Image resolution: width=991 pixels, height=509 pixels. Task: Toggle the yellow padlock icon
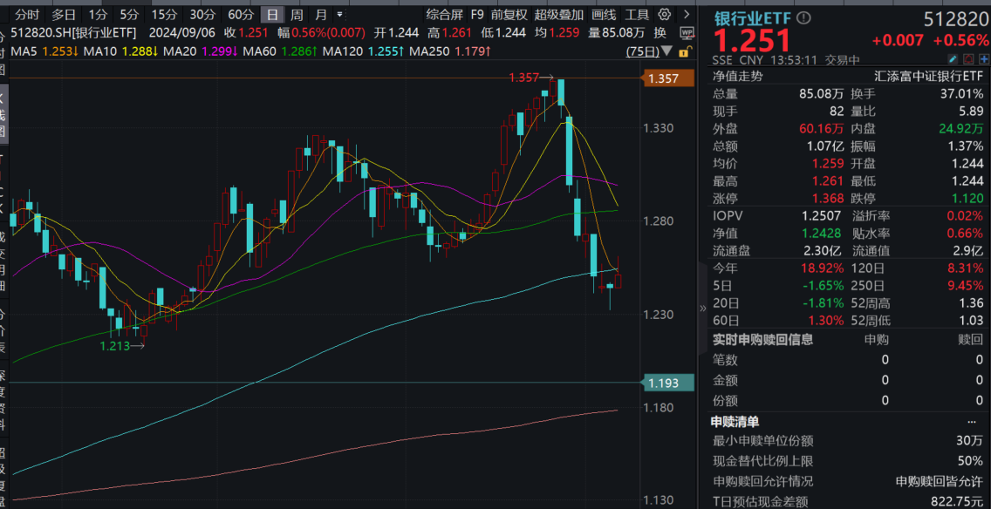click(687, 51)
